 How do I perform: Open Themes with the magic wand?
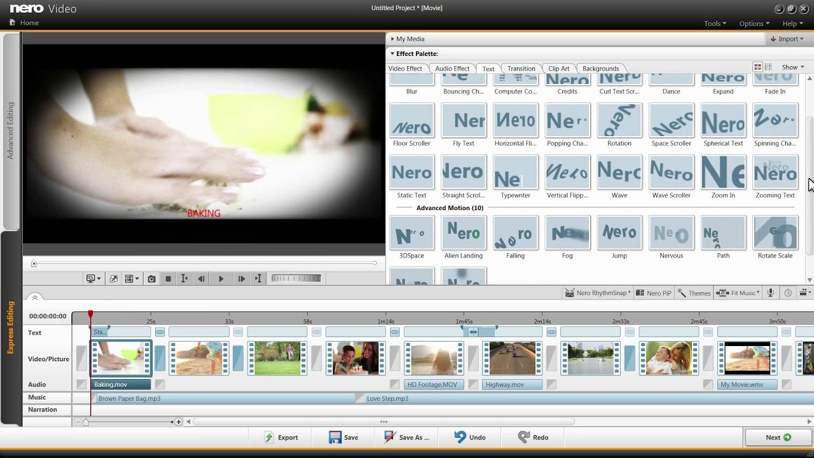694,293
